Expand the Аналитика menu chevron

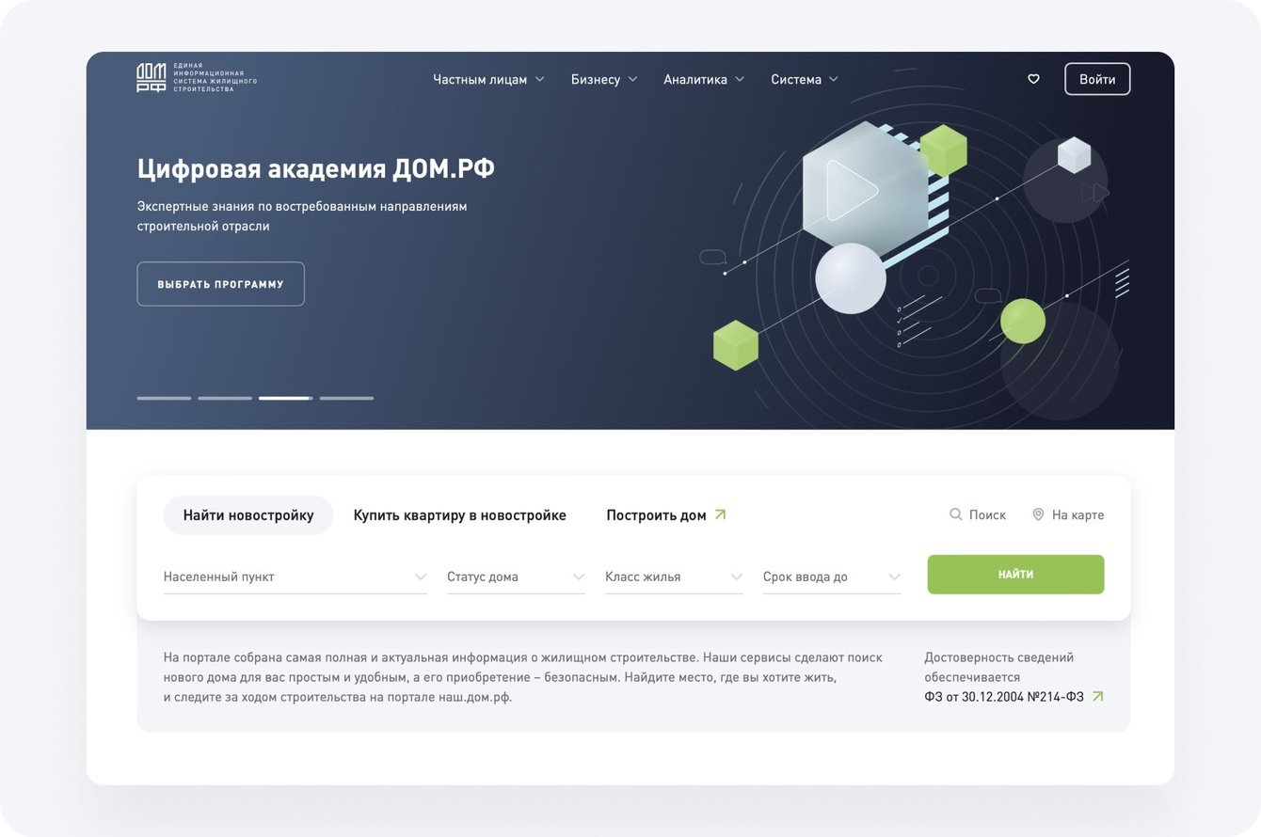pyautogui.click(x=740, y=79)
